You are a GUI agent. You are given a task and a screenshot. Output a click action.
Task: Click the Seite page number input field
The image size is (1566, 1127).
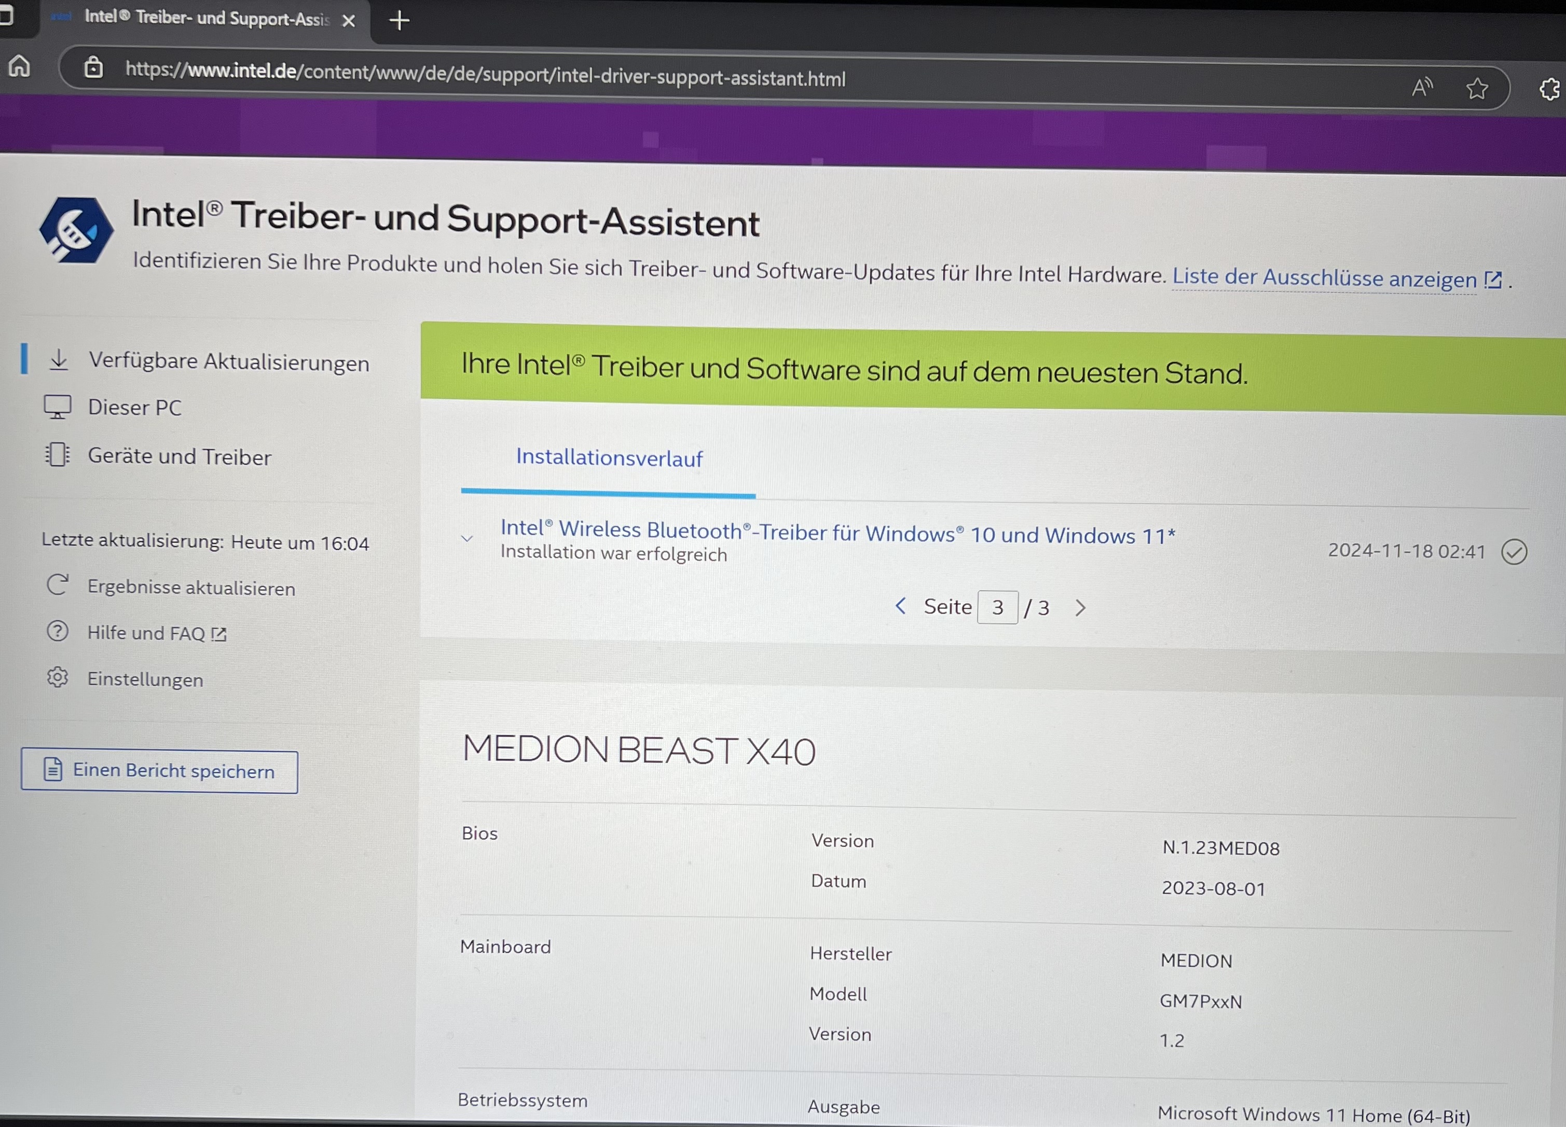[x=997, y=607]
